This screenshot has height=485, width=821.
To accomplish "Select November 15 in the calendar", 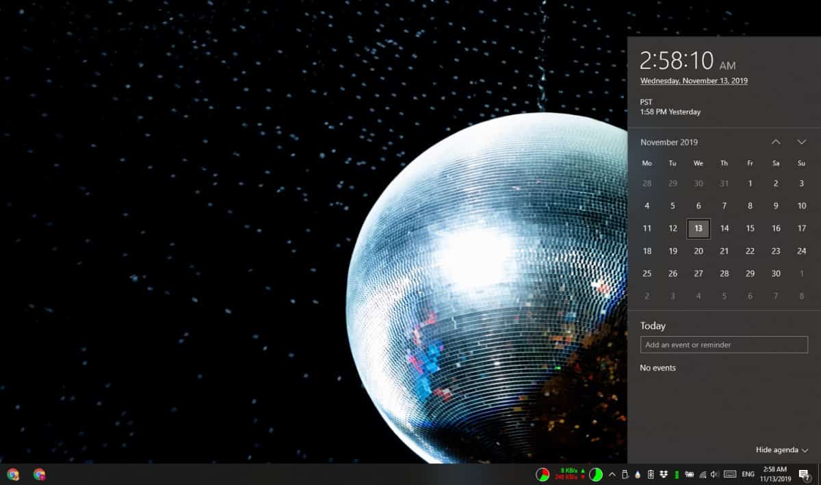I will [750, 229].
